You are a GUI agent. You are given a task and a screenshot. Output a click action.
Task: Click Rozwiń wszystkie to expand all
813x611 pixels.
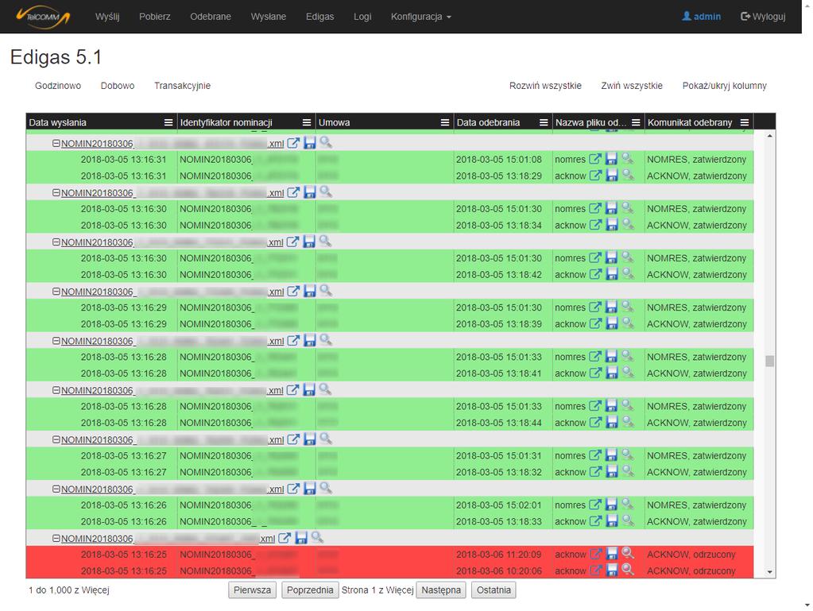545,86
